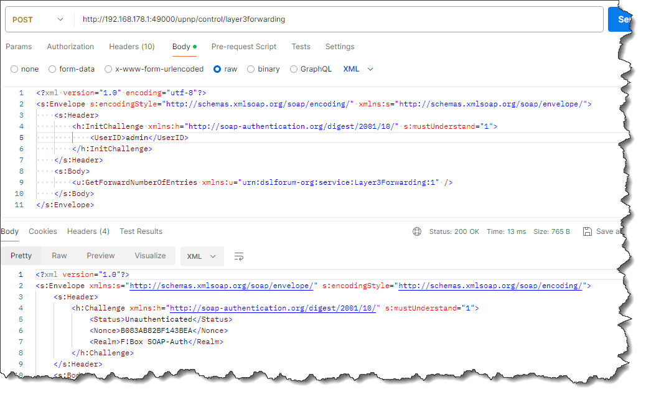Open the Headers (10) request tab
Viewport: 646px width, 397px height.
pyautogui.click(x=132, y=47)
